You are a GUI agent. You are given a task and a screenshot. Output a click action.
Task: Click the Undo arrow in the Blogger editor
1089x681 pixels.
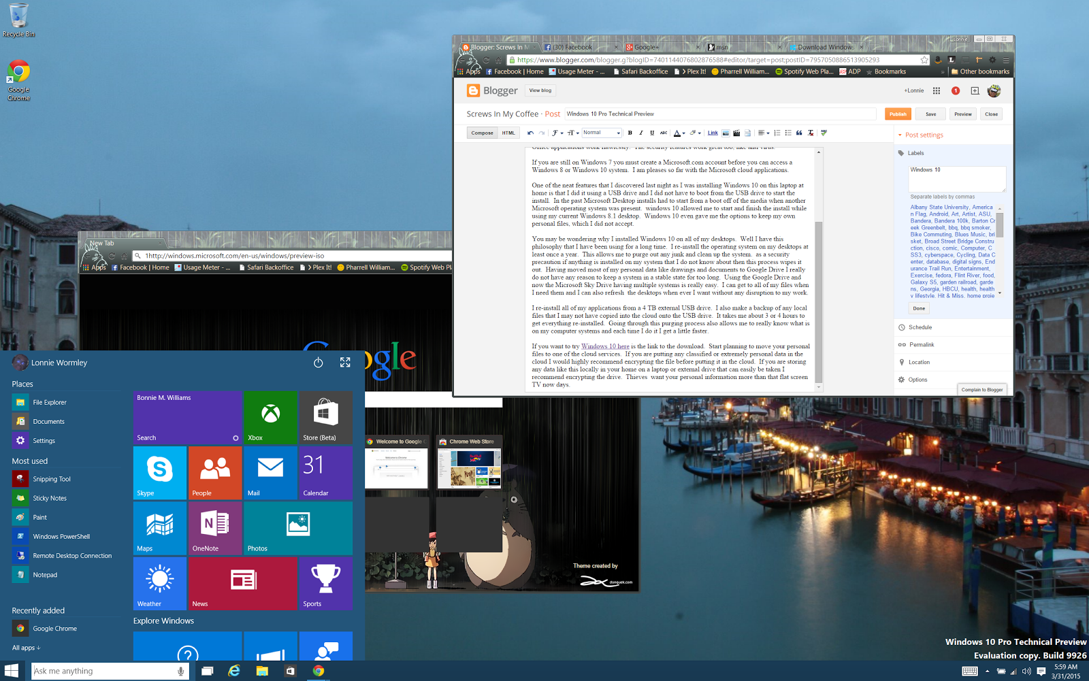point(530,133)
